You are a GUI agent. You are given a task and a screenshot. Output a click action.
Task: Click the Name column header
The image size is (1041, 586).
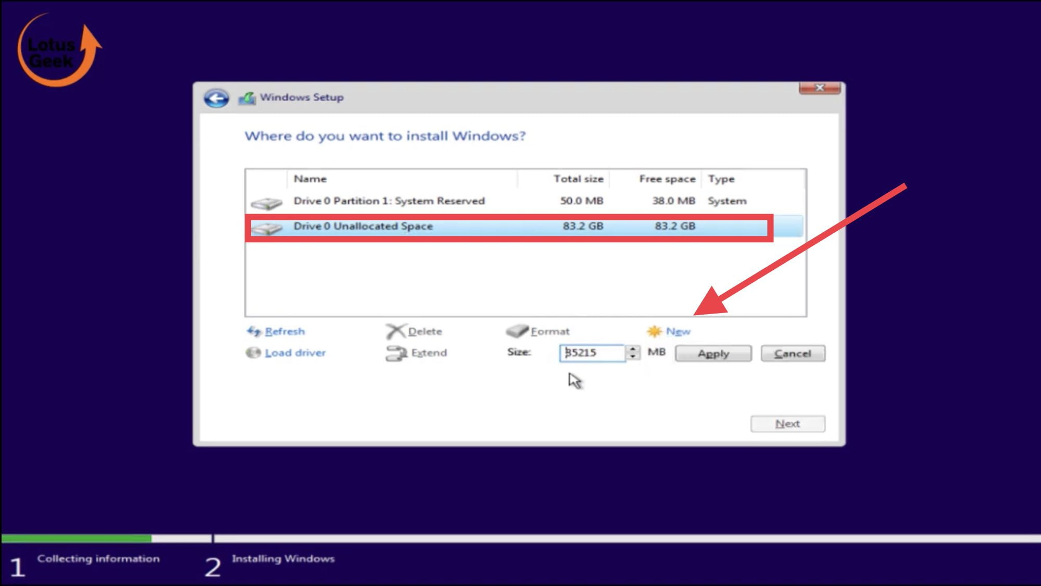pyautogui.click(x=402, y=179)
